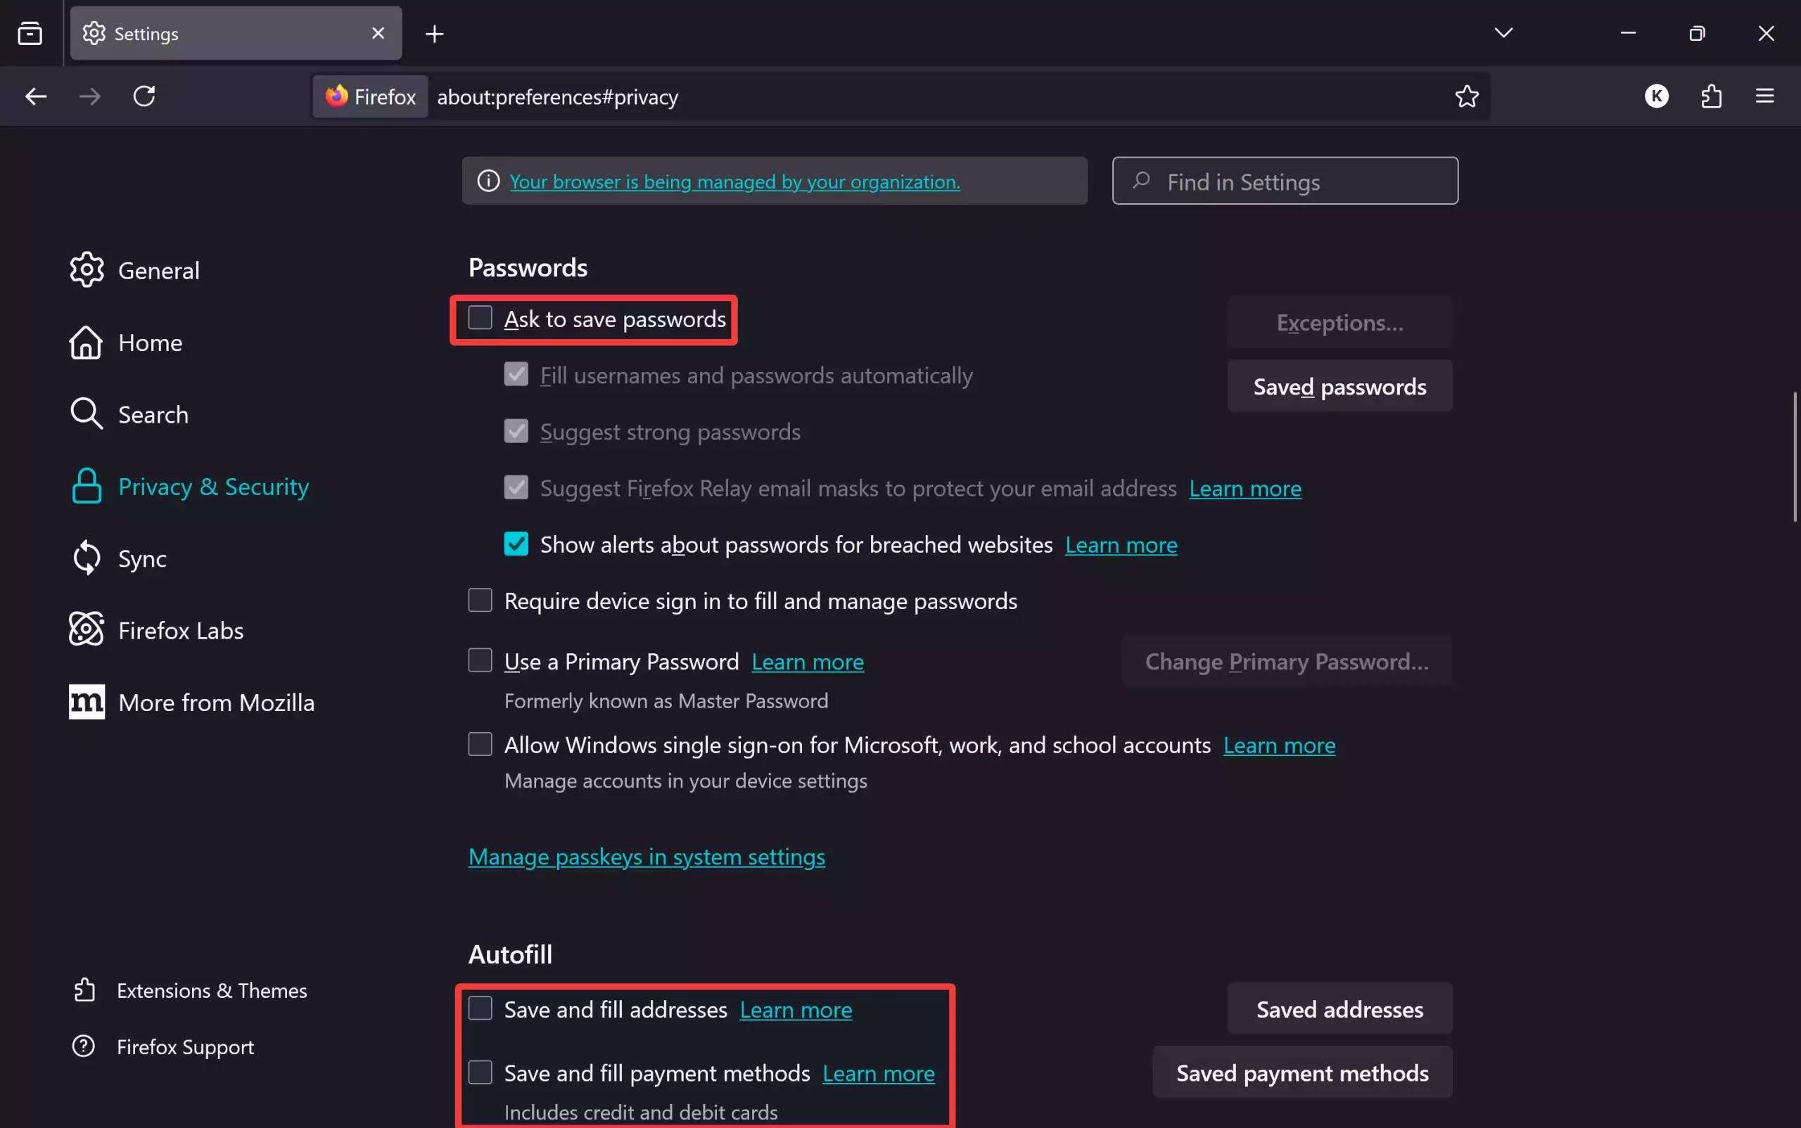Open Firefox Labs settings
The image size is (1801, 1128).
181,629
